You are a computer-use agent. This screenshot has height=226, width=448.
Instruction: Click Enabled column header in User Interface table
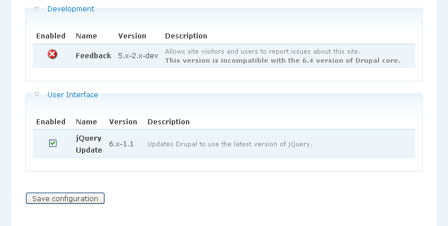click(51, 122)
